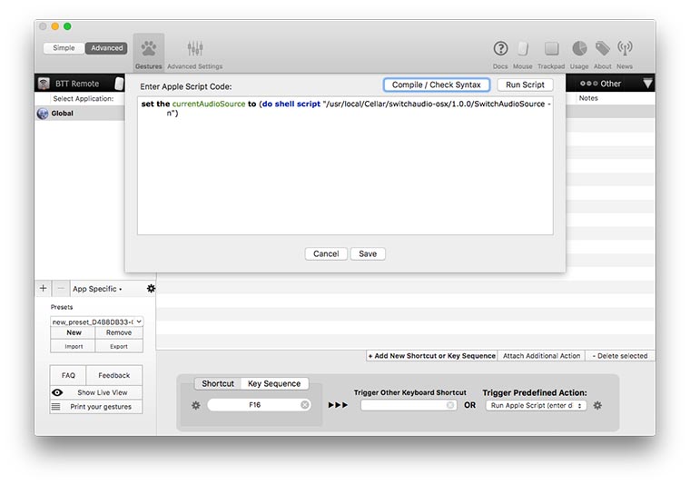Select the Key Sequence segment
Viewport: 690px width, 485px height.
click(274, 384)
